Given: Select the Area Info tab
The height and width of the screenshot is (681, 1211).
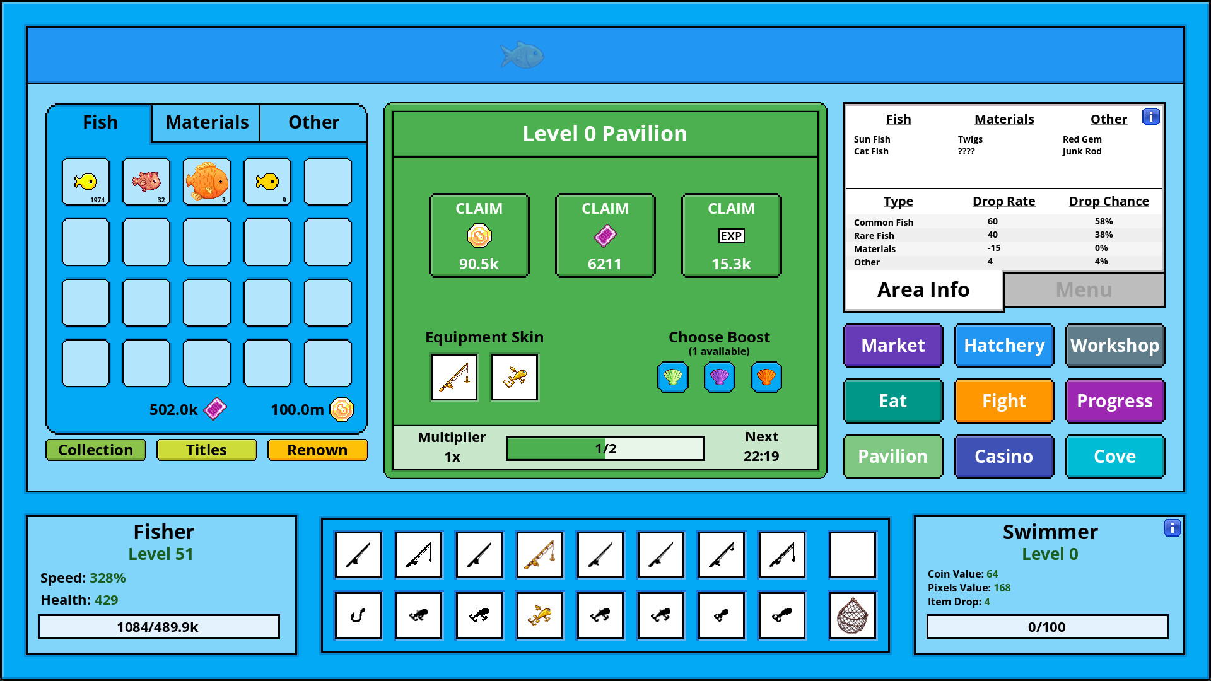Looking at the screenshot, I should point(923,289).
